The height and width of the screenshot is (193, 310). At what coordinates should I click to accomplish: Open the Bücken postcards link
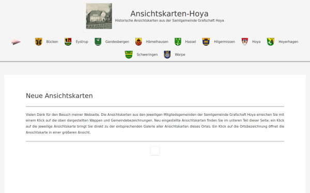click(x=52, y=42)
